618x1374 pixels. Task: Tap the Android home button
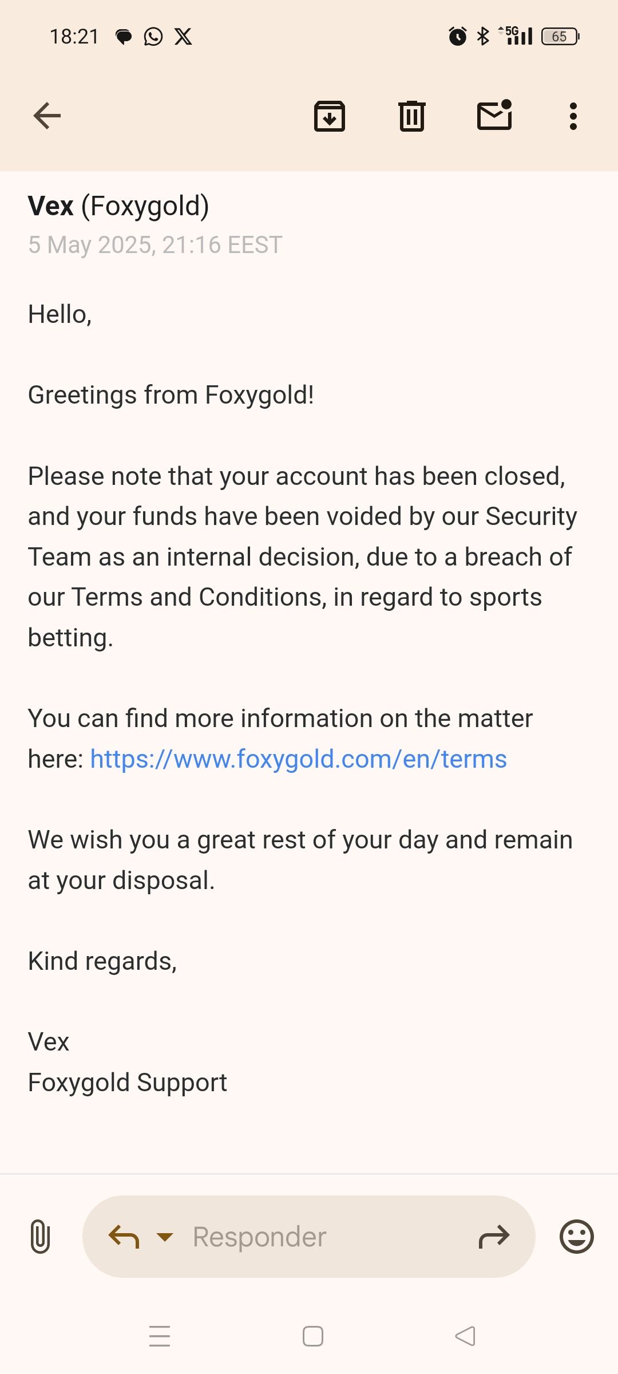pyautogui.click(x=313, y=1336)
